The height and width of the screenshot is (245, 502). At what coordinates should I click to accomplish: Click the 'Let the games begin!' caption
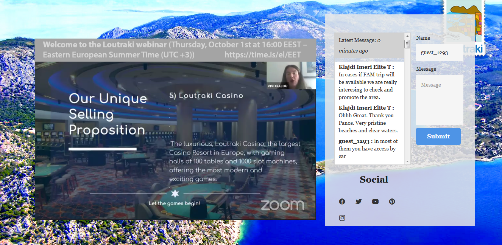(174, 203)
